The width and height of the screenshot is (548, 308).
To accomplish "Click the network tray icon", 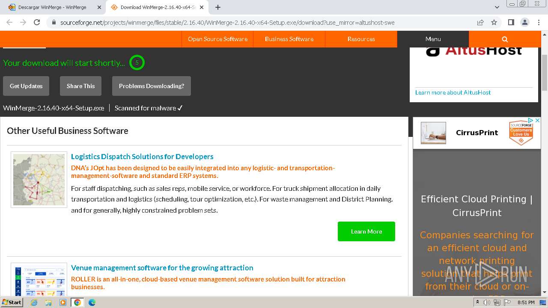I will [497, 302].
